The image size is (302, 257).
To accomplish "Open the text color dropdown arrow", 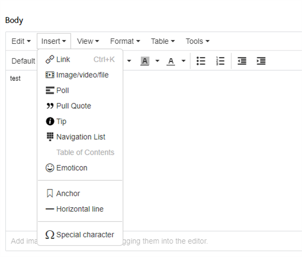I will 184,61.
